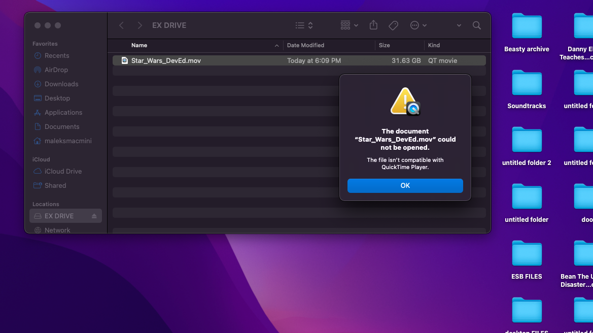Screen dimensions: 593x333
Task: Open the Action ellipsis menu
Action: 418,25
